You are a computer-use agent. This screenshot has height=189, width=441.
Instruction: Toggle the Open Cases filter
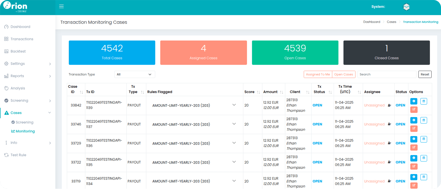click(343, 75)
